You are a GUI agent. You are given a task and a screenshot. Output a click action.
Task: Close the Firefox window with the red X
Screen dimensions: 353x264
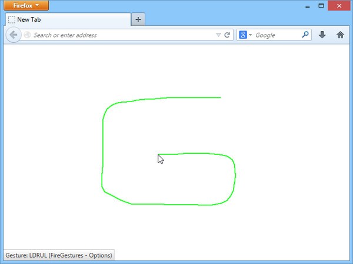tap(339, 6)
